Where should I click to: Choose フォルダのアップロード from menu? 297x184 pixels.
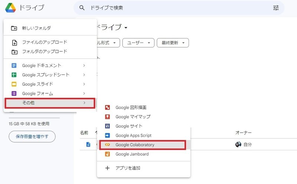point(50,51)
